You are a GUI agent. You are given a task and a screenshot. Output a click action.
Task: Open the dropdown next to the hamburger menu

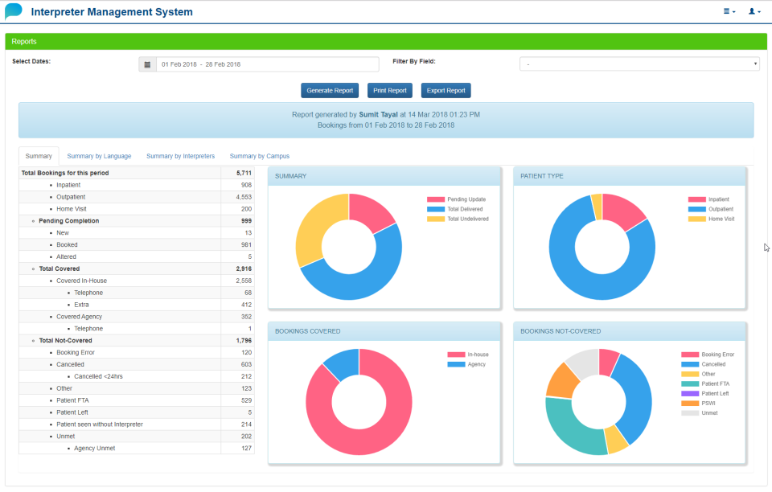pos(734,11)
